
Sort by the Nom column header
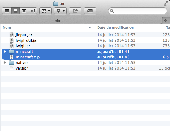[7, 27]
